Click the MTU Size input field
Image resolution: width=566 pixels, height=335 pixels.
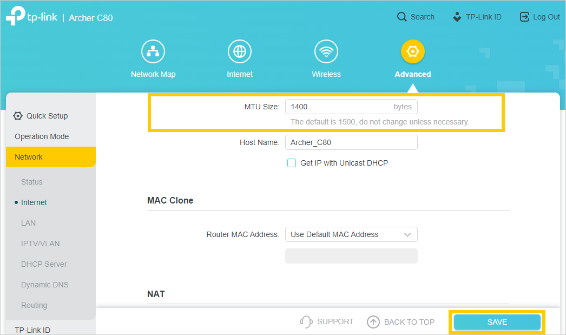pos(338,107)
